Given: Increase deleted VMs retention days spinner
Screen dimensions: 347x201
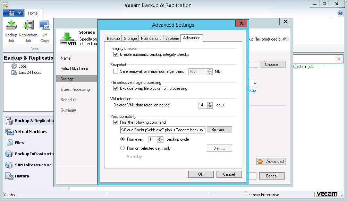Looking at the screenshot, I should 210,104.
